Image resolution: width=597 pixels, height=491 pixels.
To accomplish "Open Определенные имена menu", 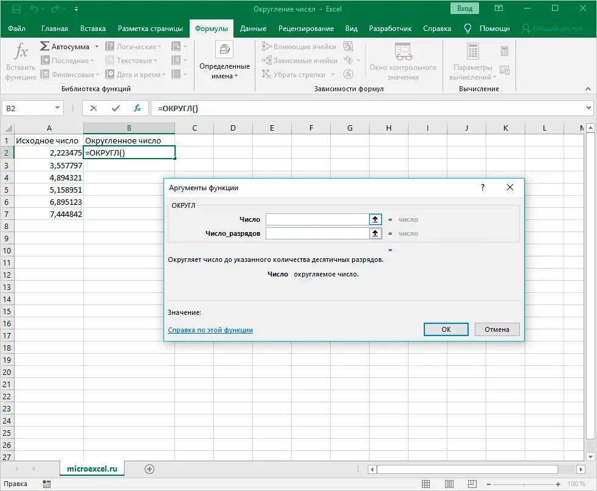I will point(225,61).
